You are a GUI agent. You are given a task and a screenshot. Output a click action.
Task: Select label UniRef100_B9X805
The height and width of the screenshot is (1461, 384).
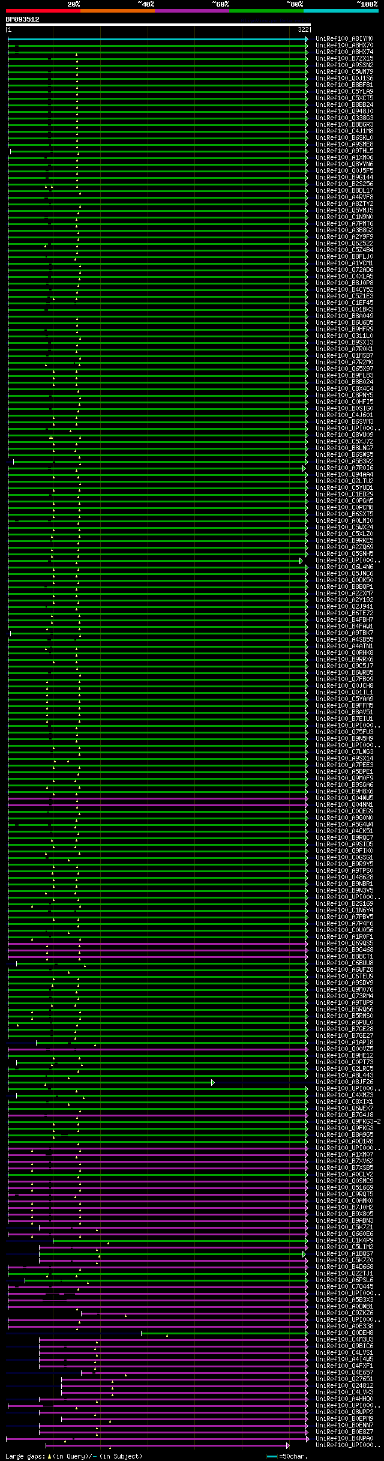tap(344, 1214)
